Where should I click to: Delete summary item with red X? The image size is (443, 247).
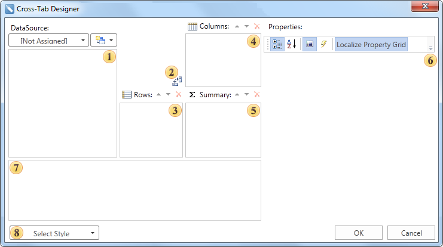point(256,94)
